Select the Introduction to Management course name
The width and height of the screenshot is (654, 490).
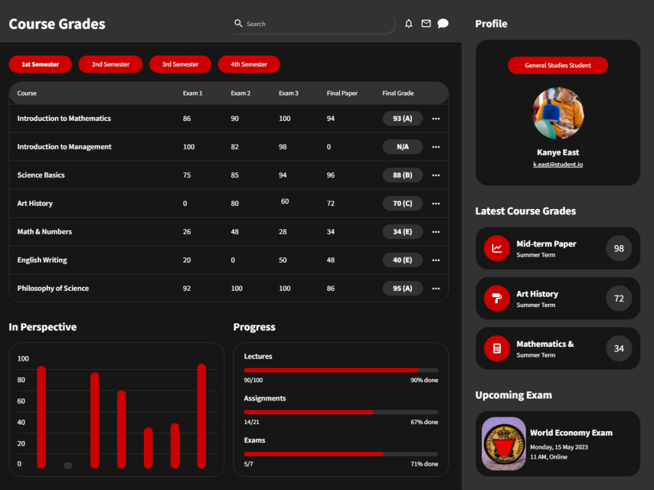pyautogui.click(x=64, y=147)
